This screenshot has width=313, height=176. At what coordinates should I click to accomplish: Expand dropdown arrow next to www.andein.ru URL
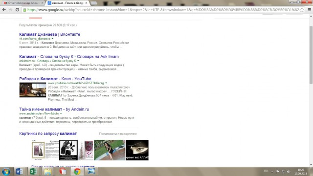tap(61, 113)
